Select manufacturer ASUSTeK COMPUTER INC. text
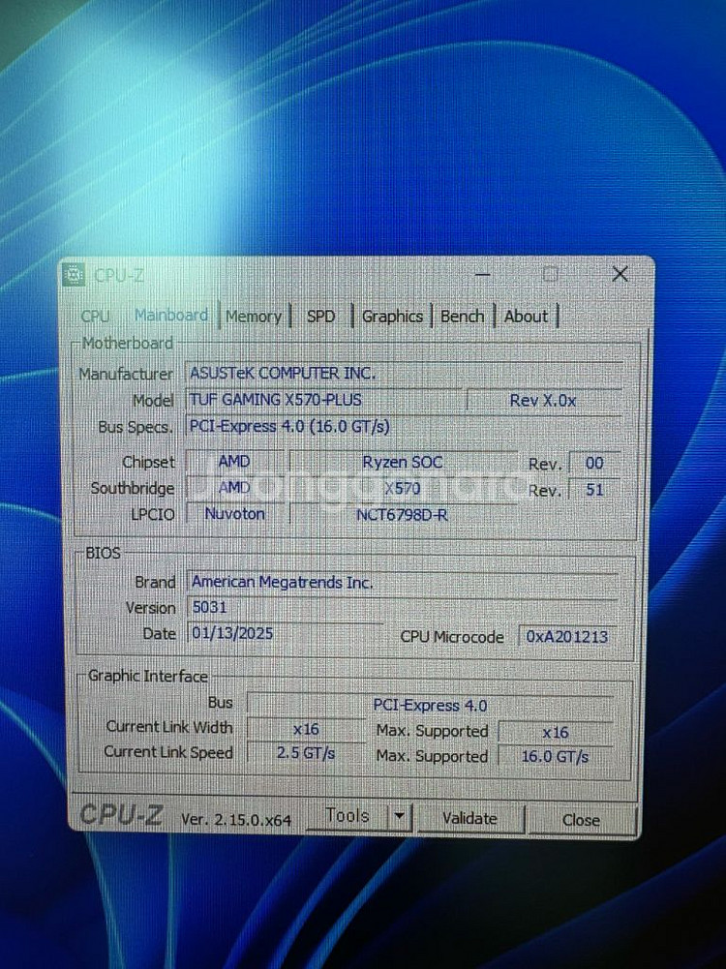726x969 pixels. click(x=283, y=374)
